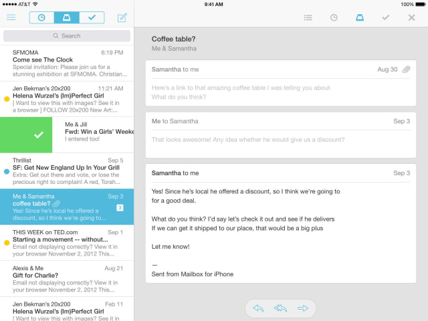The image size is (428, 321).
Task: Snooze message with clock icon
Action: (333, 17)
